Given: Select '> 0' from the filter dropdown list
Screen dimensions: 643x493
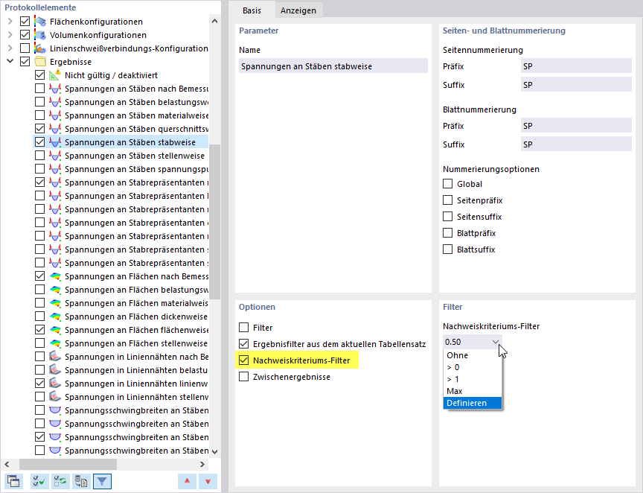Looking at the screenshot, I should (x=472, y=367).
